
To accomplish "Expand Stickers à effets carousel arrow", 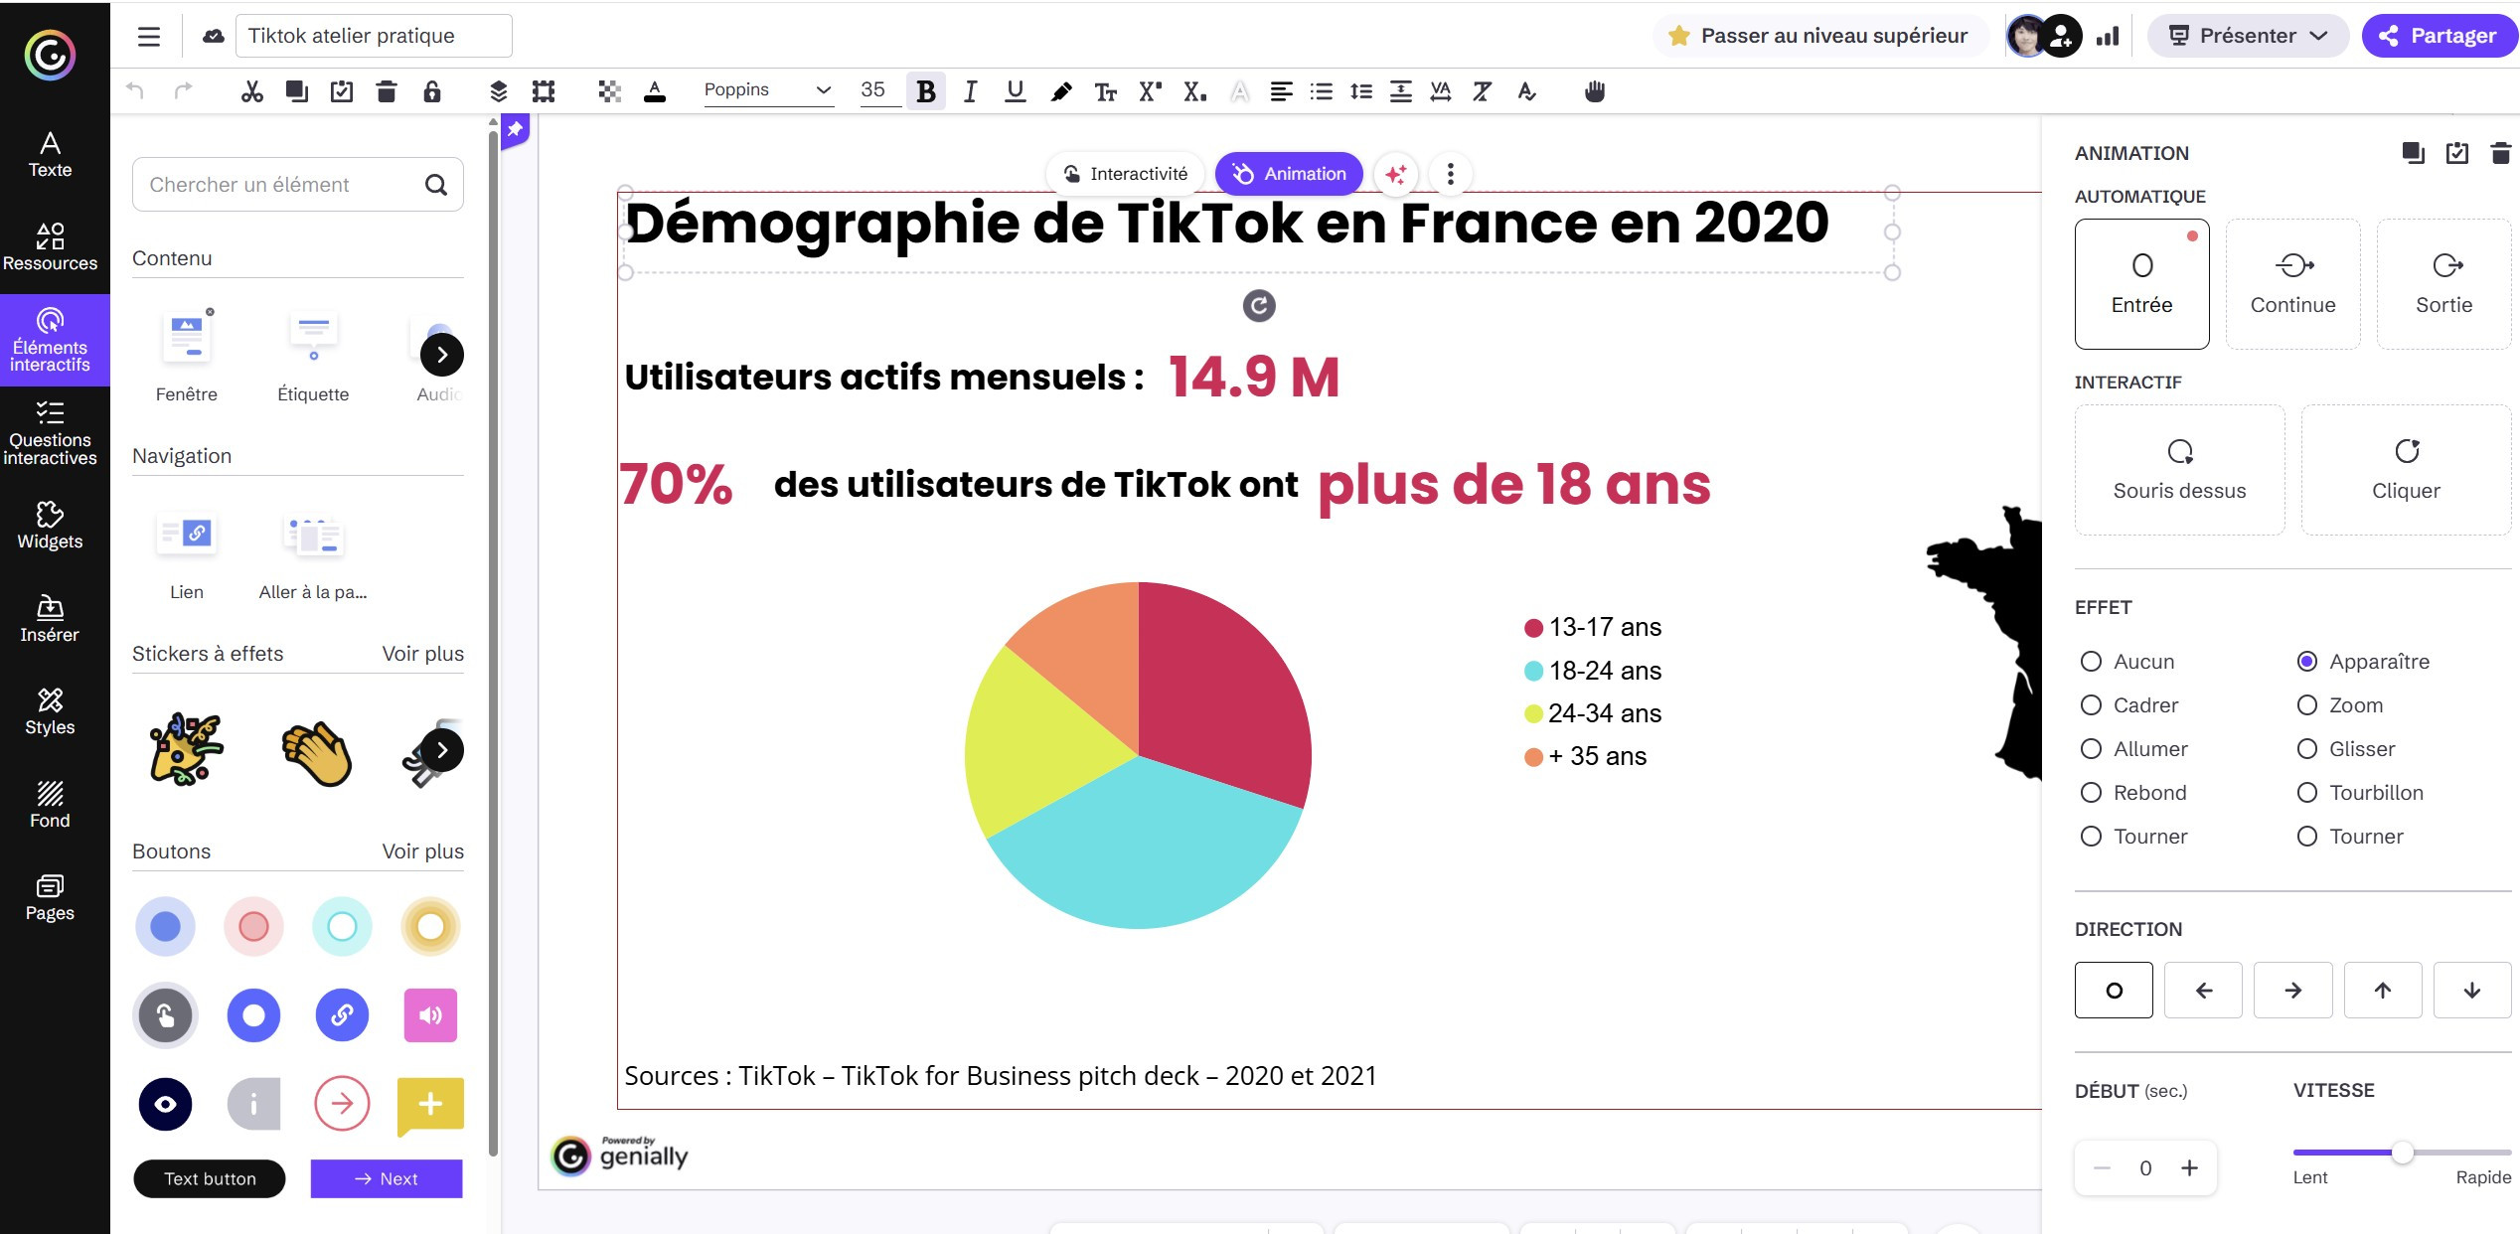I will point(442,750).
